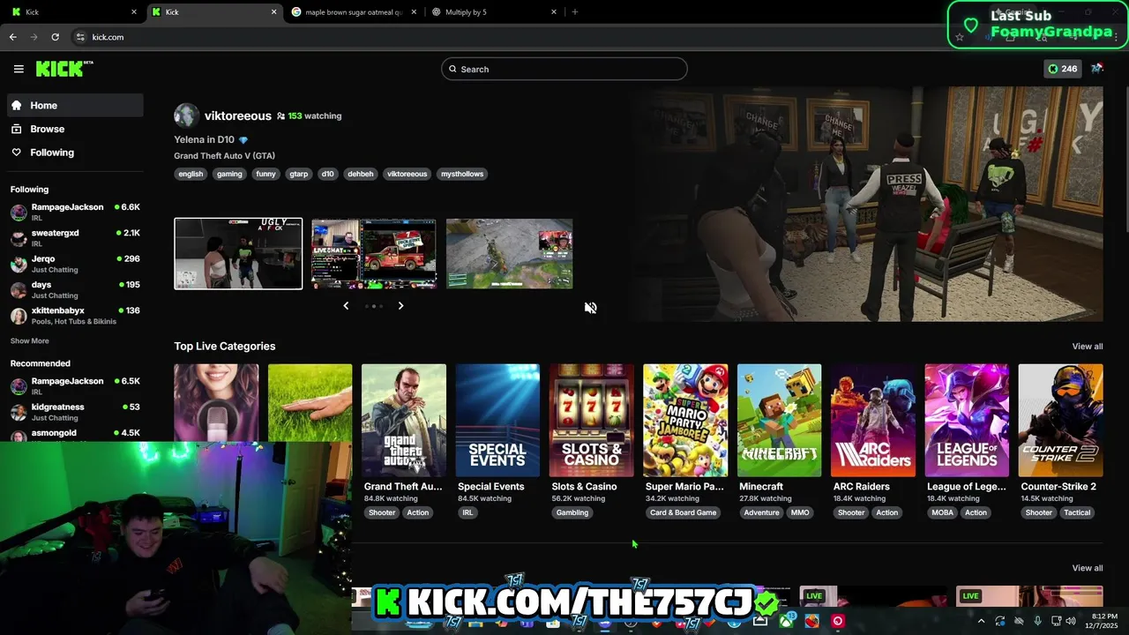This screenshot has height=635, width=1129.
Task: Open xkittenbabyx channel in sidebar
Action: (x=75, y=316)
